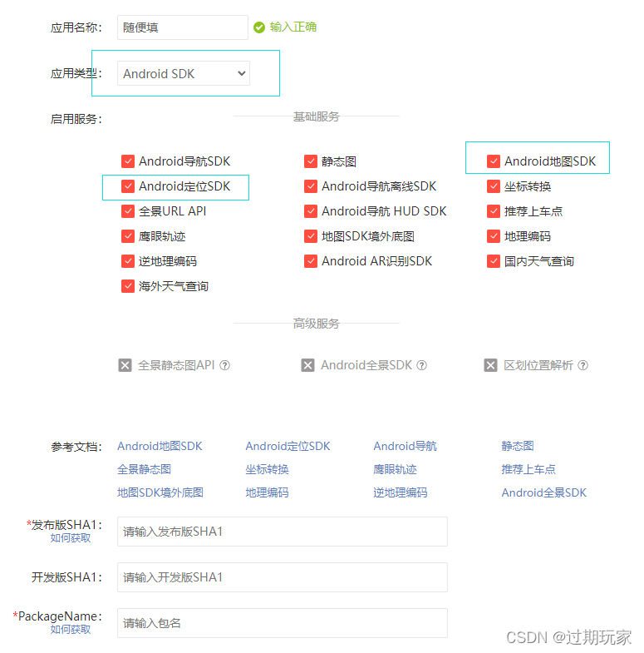
Task: Open the 应用类型 Android SDK dropdown
Action: [x=184, y=73]
